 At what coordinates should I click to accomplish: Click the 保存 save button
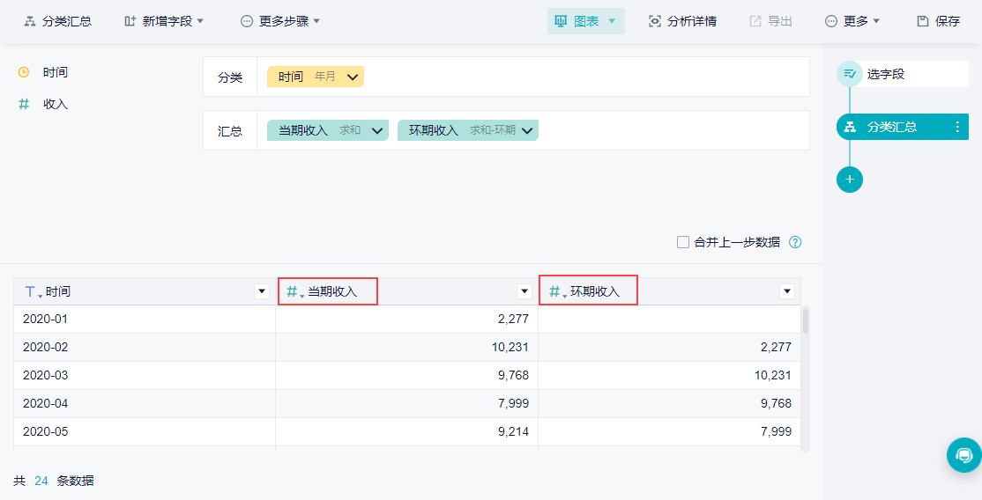pos(938,21)
